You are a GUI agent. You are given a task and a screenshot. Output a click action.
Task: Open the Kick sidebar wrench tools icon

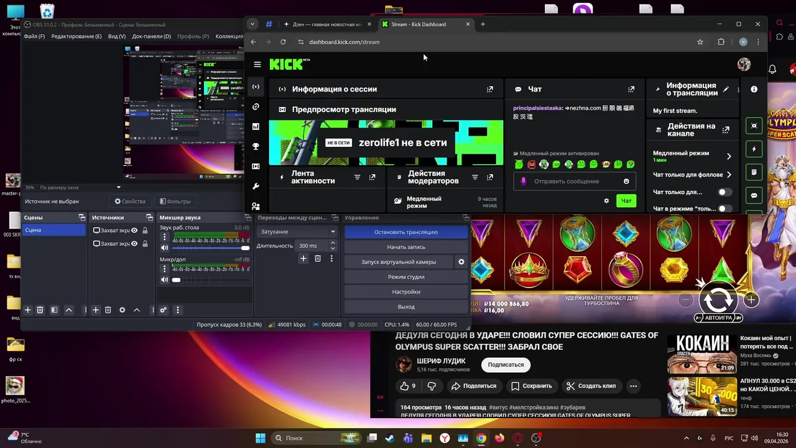pyautogui.click(x=256, y=186)
